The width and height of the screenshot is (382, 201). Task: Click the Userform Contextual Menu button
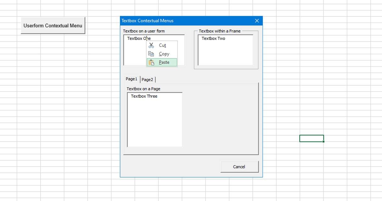coord(53,25)
